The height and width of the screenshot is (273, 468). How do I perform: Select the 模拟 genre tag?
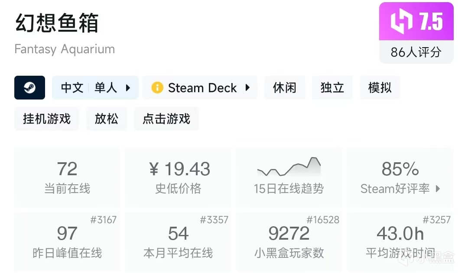click(x=380, y=88)
